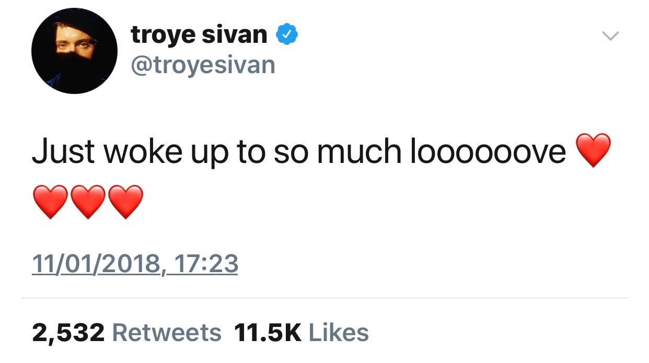View the list of 11.5K Likes
Viewport: 649px width, 363px height.
[302, 333]
